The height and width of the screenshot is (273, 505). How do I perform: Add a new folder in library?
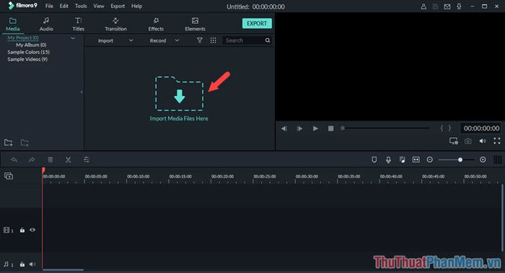9,142
